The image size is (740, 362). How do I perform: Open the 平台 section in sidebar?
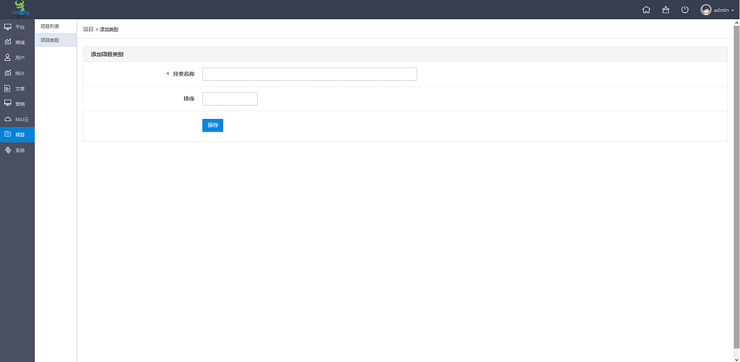coord(17,27)
